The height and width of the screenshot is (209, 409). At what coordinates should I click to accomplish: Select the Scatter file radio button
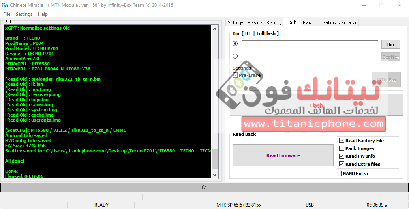[235, 56]
